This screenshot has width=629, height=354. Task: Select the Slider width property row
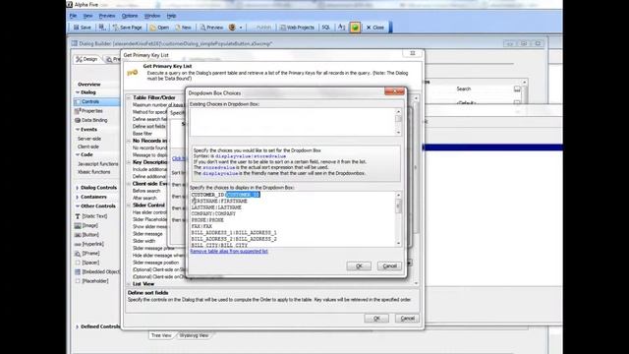(144, 241)
